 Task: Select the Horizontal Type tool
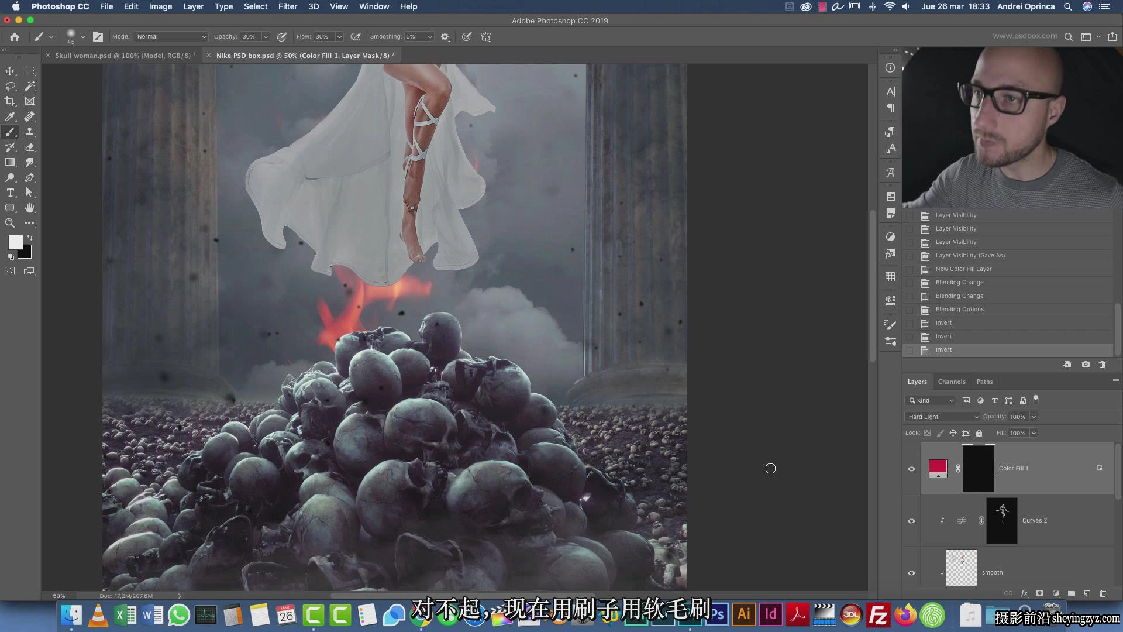pos(10,193)
